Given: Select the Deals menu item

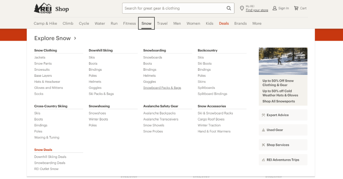Looking at the screenshot, I should (224, 24).
